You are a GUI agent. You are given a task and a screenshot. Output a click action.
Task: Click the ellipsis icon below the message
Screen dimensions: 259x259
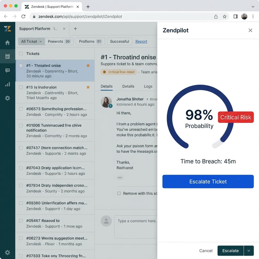coord(120,177)
